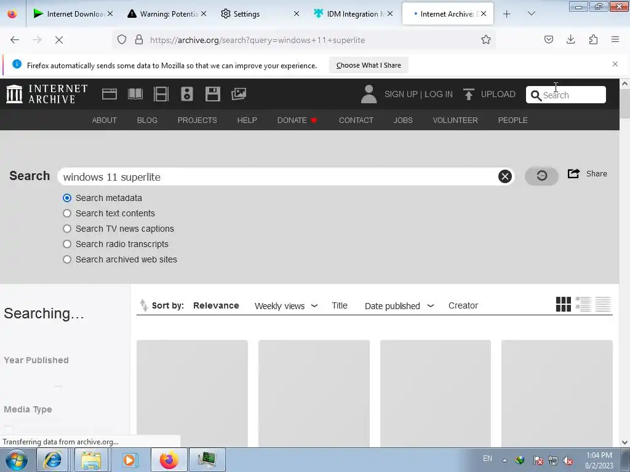Open DONATE link

point(297,120)
